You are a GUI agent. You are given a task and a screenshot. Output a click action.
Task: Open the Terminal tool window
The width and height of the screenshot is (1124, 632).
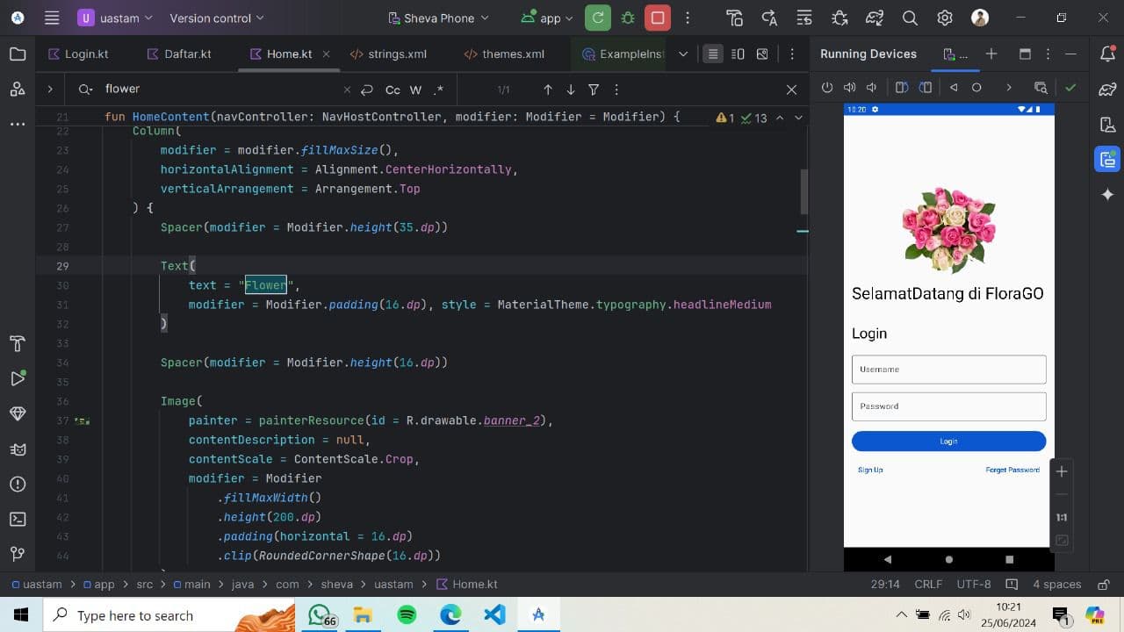tap(18, 519)
